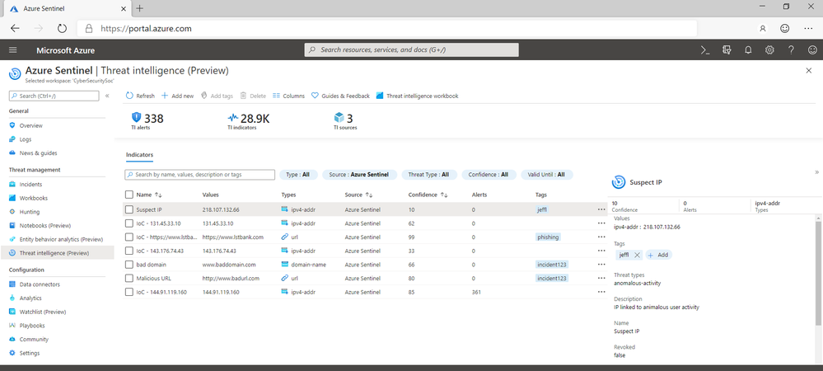823x371 pixels.
Task: Open the help question mark icon
Action: click(x=791, y=50)
